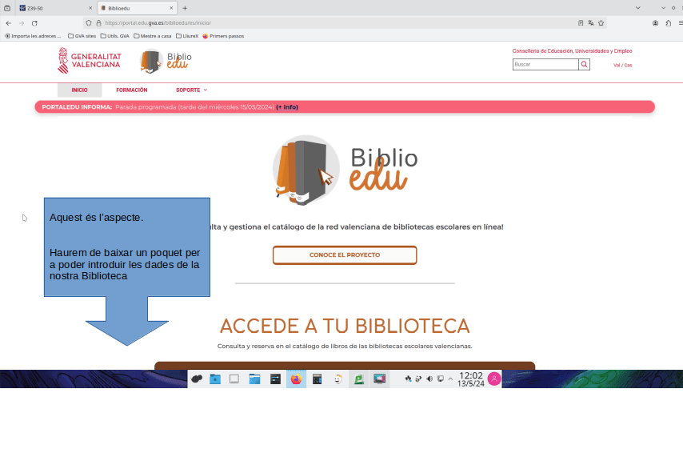Click the CONOCE EL PROYECTO button
The width and height of the screenshot is (683, 469).
coord(345,255)
